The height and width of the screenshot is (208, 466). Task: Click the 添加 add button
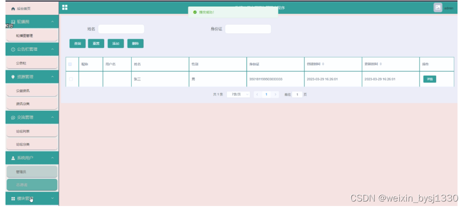116,43
